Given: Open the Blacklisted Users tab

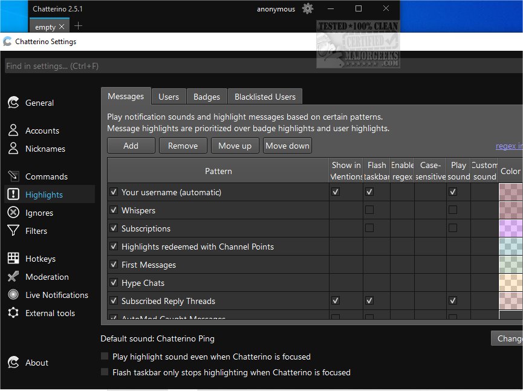Looking at the screenshot, I should pyautogui.click(x=265, y=97).
